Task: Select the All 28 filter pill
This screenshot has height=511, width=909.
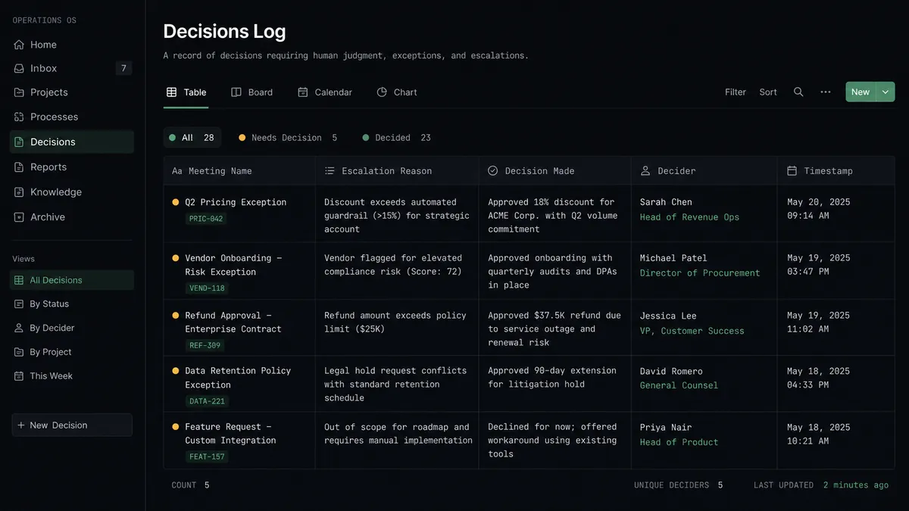Action: pos(192,138)
